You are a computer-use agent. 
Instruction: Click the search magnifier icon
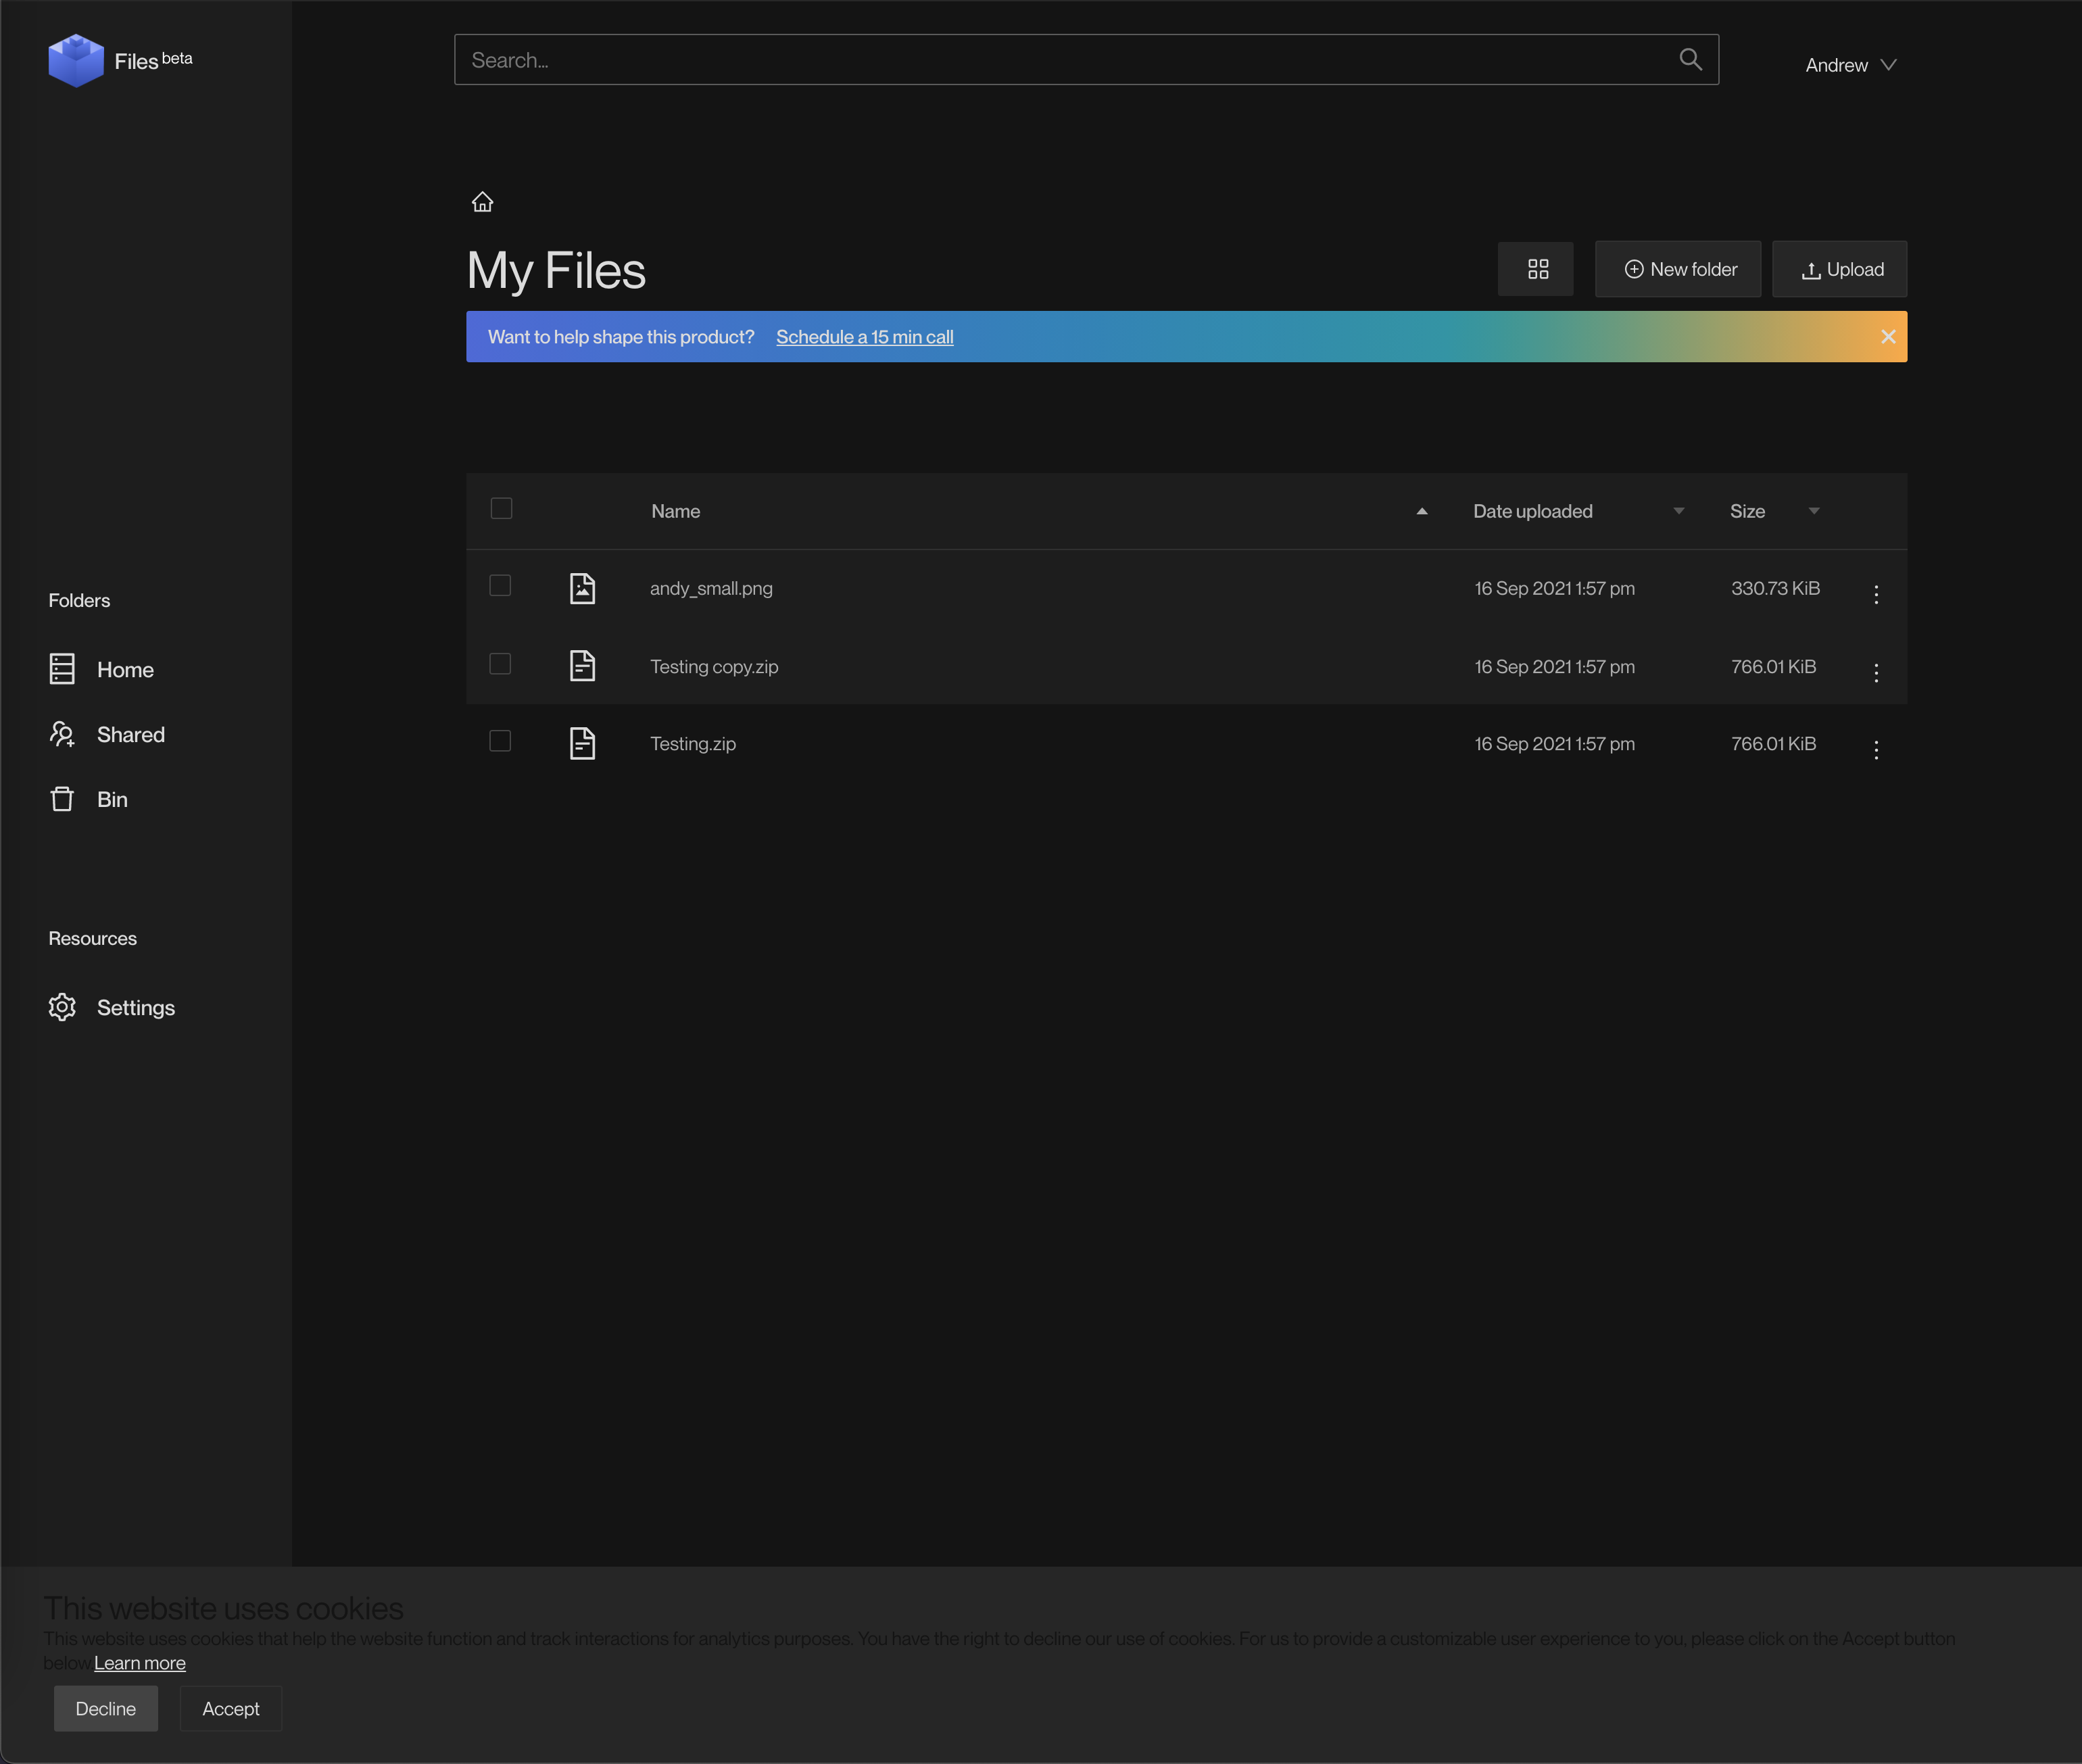pyautogui.click(x=1690, y=59)
